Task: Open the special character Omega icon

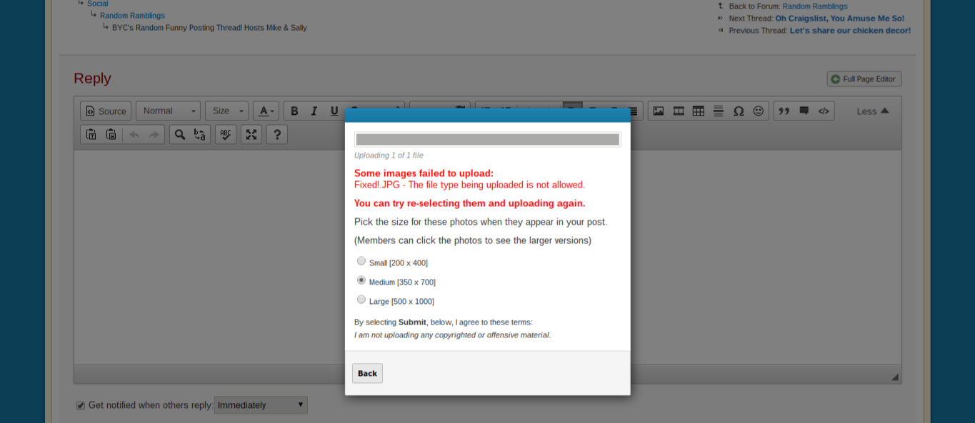Action: (739, 111)
